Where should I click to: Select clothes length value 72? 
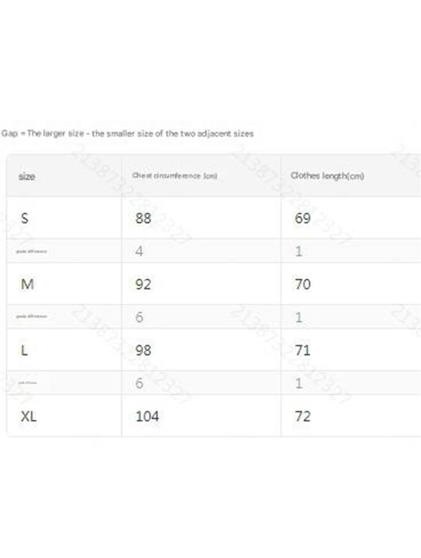302,416
